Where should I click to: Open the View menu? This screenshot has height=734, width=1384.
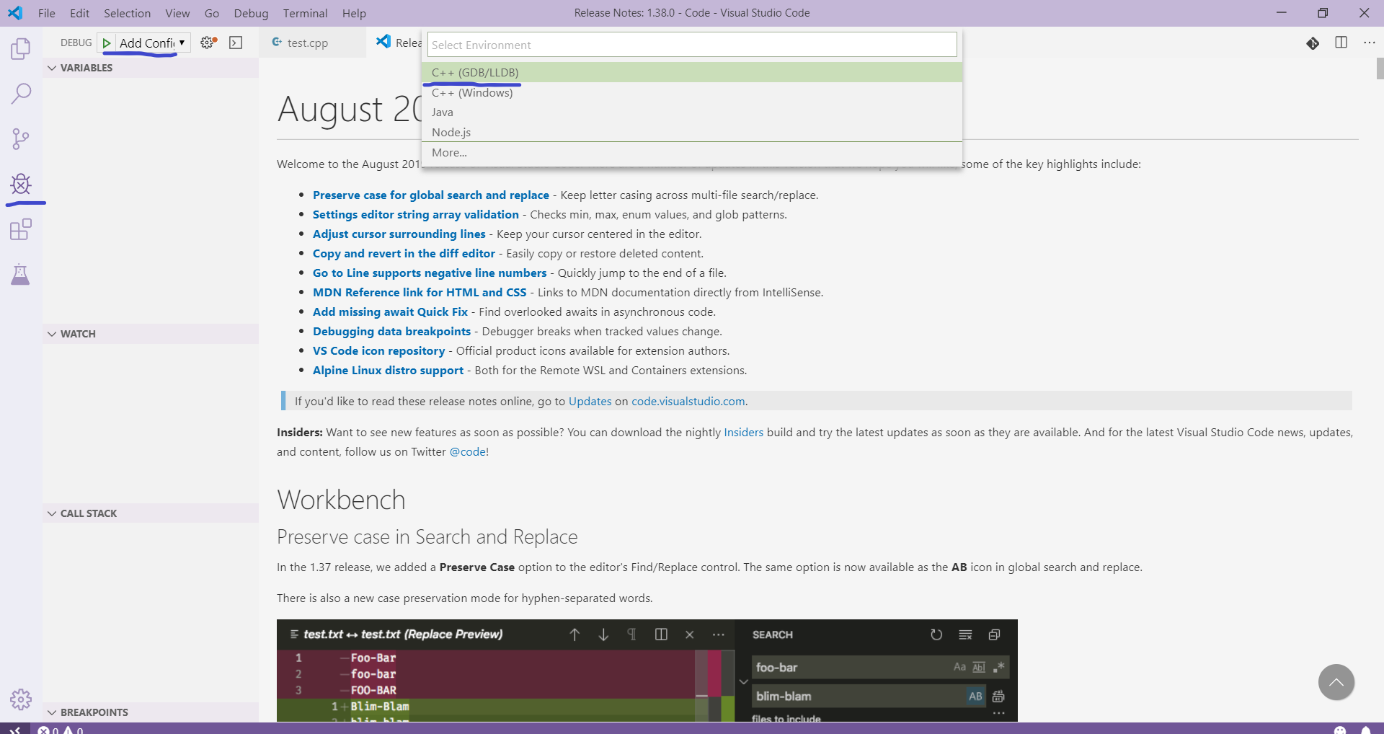pos(177,13)
